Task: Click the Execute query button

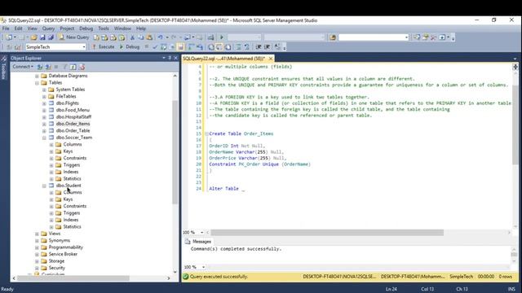Action: point(104,47)
